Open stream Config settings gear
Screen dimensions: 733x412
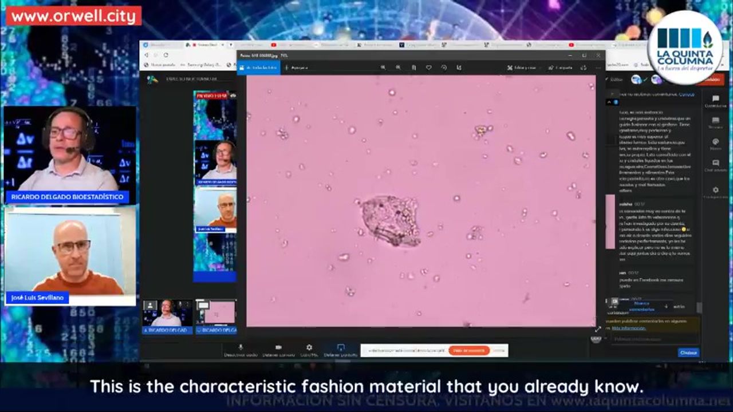[x=309, y=347]
